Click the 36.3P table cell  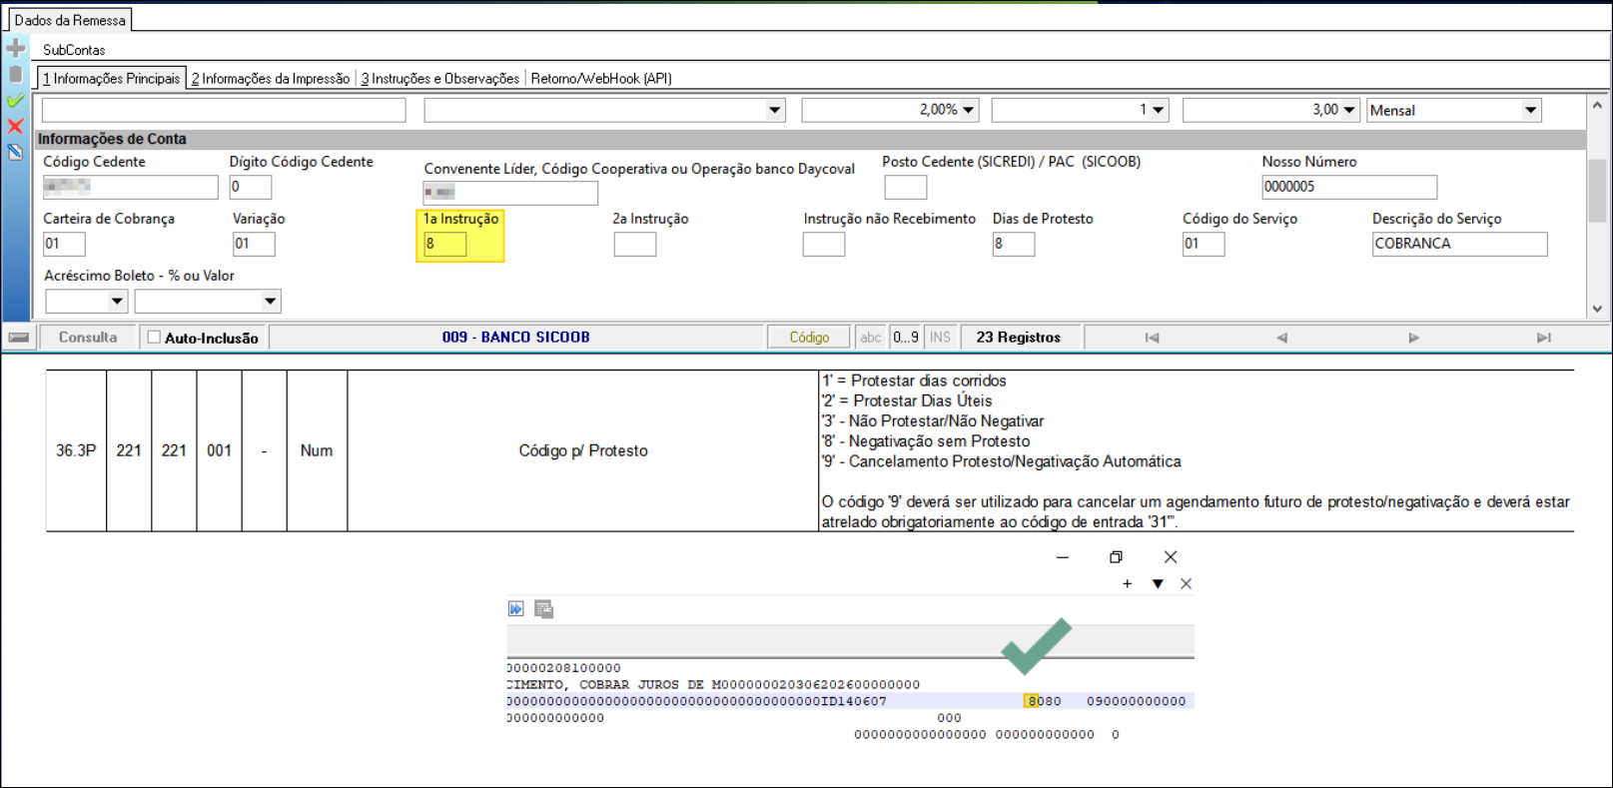[76, 450]
